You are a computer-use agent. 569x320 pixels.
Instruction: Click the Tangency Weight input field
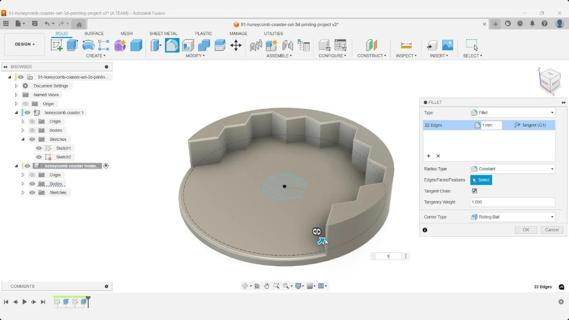click(513, 202)
